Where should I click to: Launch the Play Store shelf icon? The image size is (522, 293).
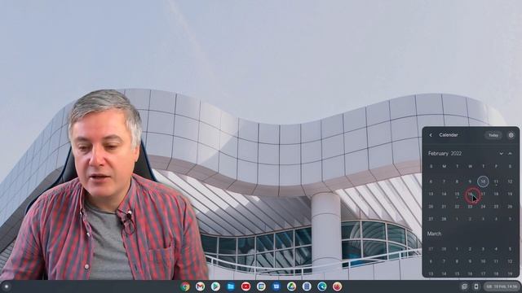pyautogui.click(x=215, y=286)
